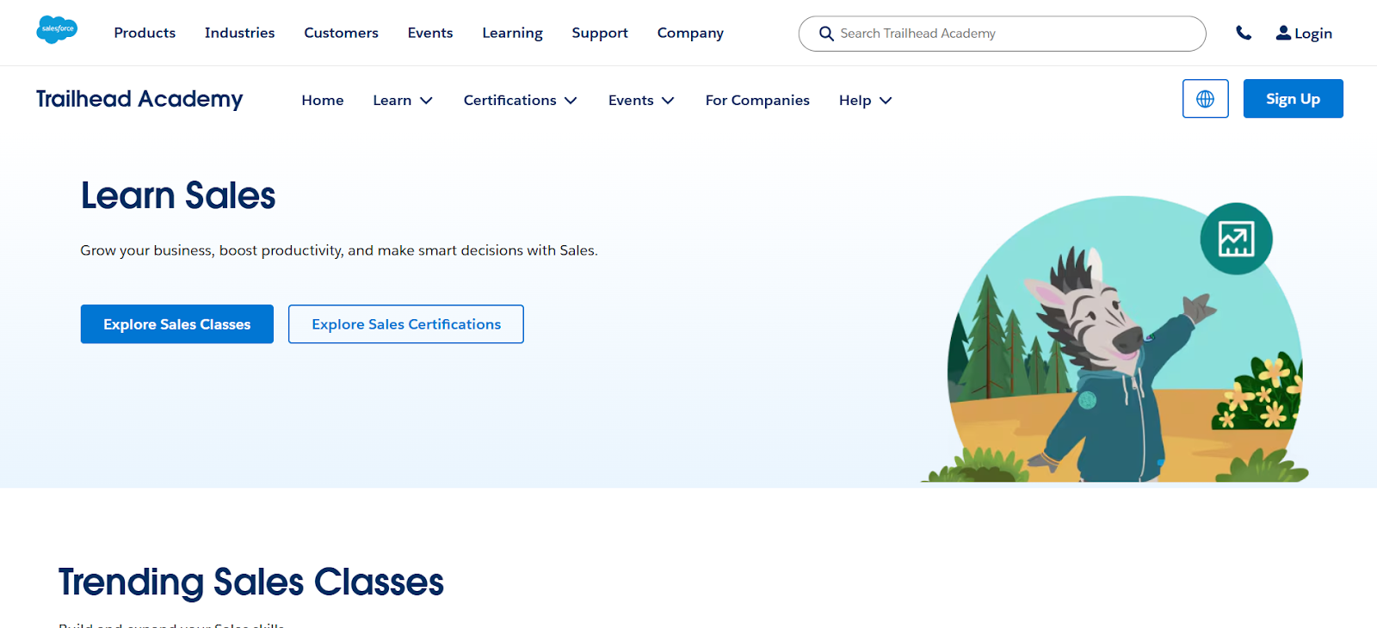This screenshot has height=628, width=1377.
Task: Click Explore Sales Certifications button
Action: [x=406, y=324]
